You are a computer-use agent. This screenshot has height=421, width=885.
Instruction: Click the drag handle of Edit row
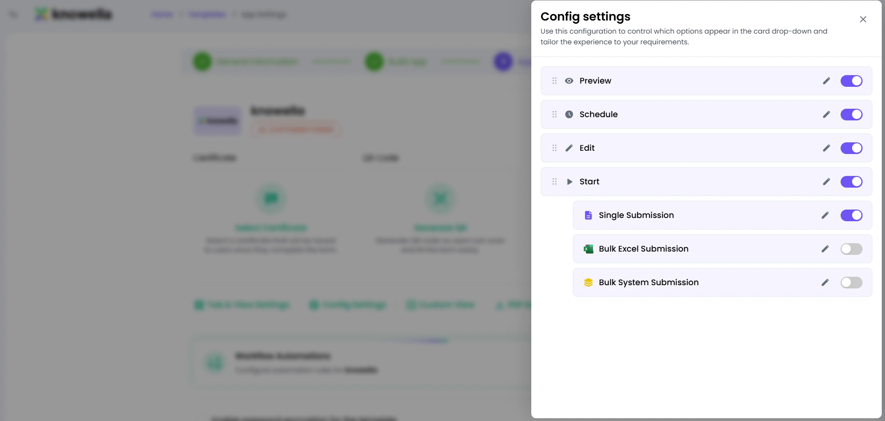(555, 148)
